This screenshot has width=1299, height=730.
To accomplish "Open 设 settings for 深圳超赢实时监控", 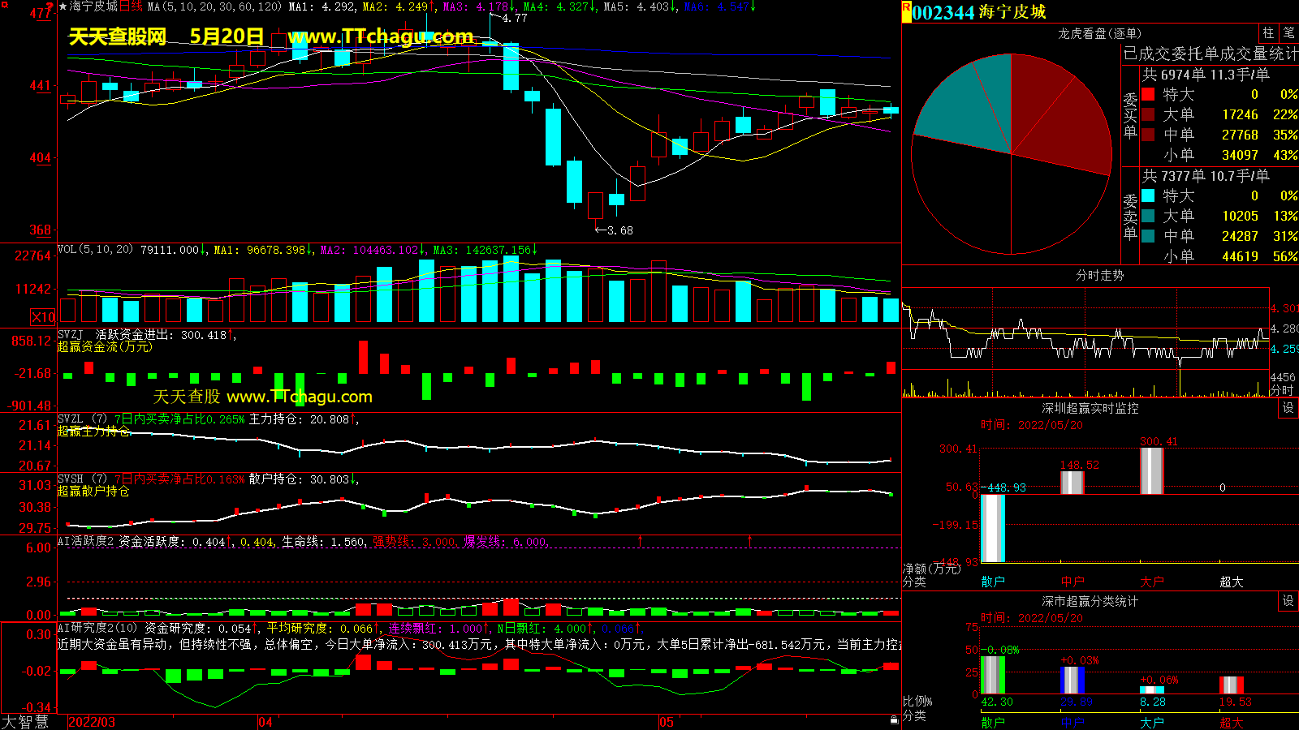I will (x=1288, y=408).
